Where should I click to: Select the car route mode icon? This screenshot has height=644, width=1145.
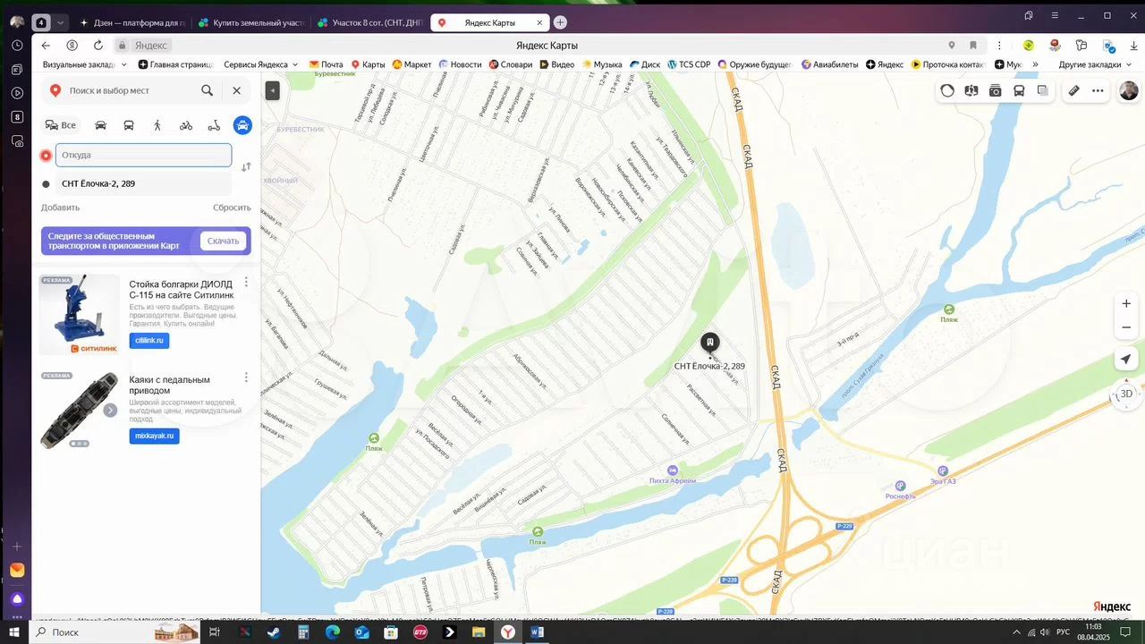tap(100, 125)
